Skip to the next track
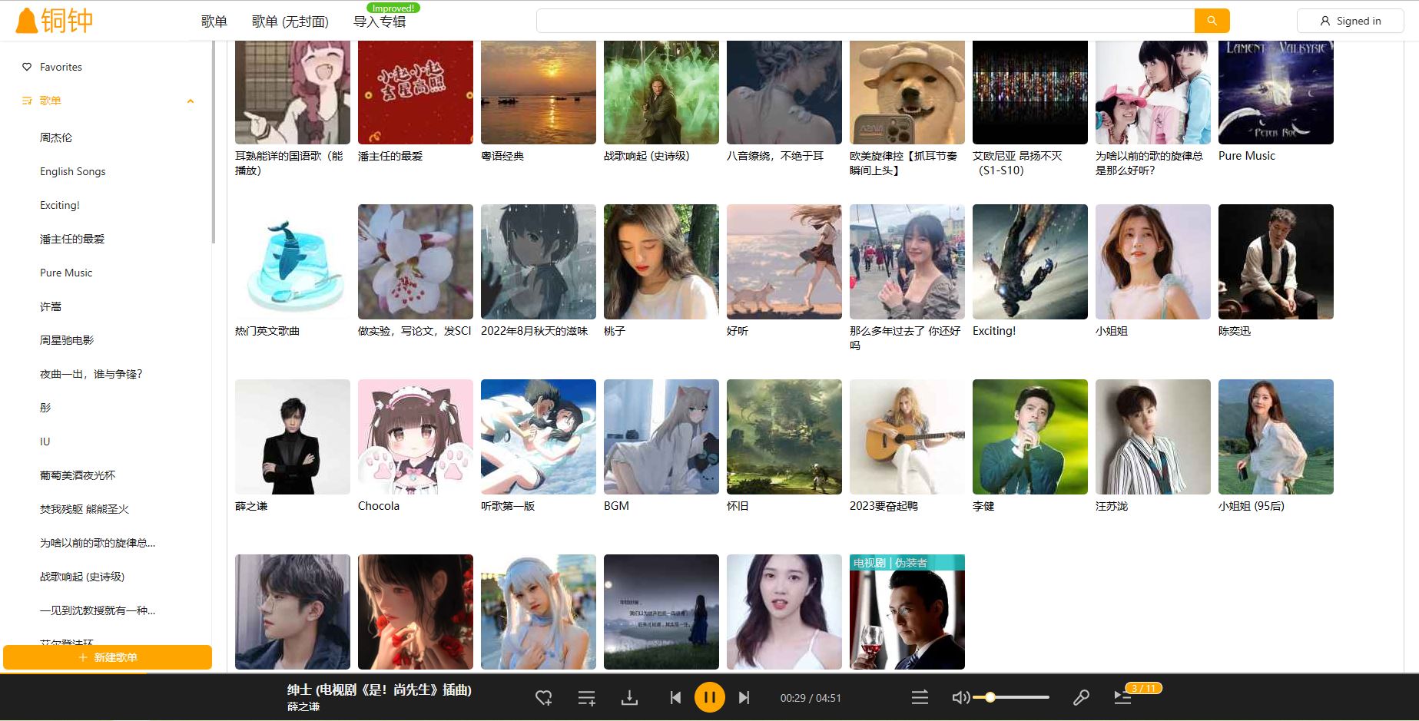1419x721 pixels. point(744,698)
